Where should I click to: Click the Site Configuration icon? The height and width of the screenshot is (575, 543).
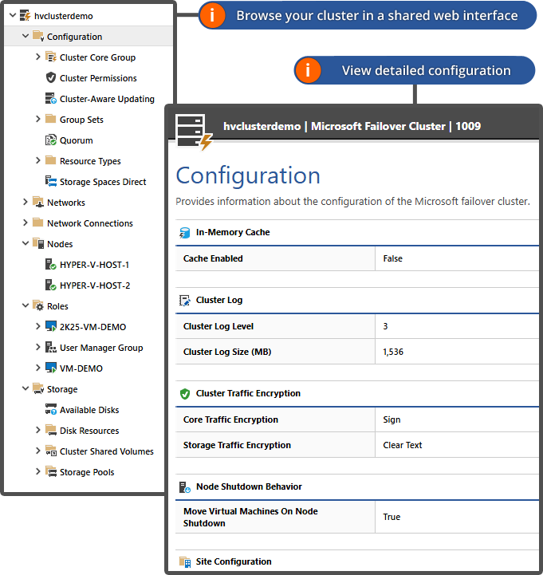[x=185, y=561]
